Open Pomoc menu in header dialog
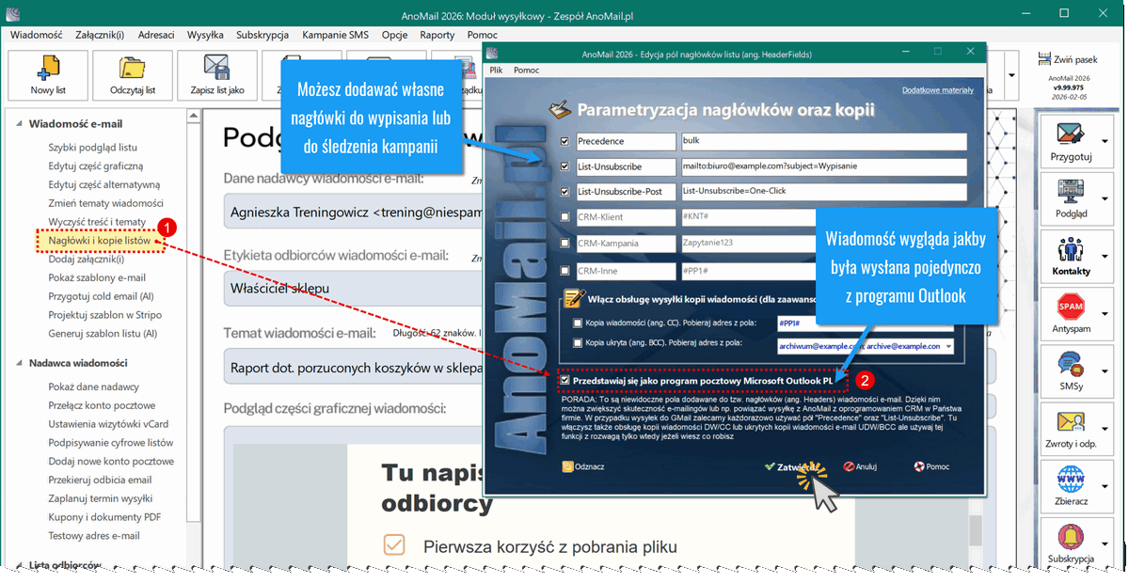Viewport: 1129px width, 583px height. pyautogui.click(x=527, y=70)
